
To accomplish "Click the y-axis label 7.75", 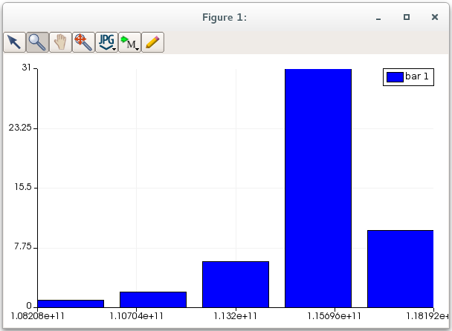I will click(23, 246).
